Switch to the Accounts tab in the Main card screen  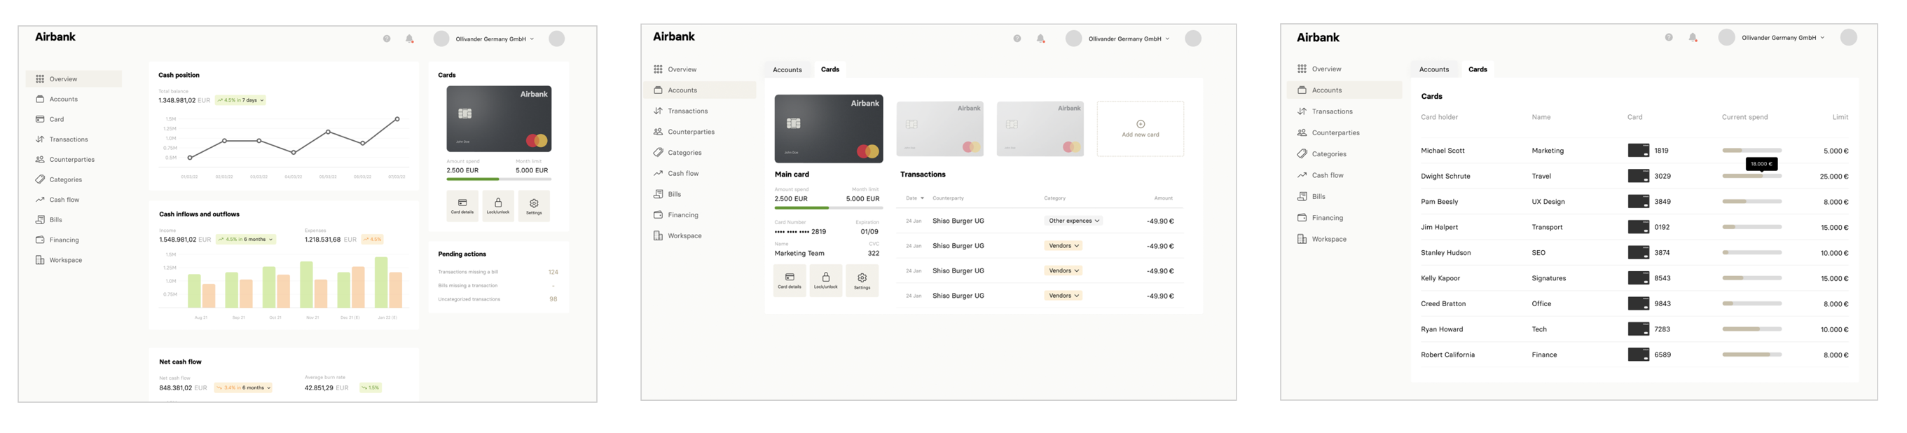tap(787, 70)
